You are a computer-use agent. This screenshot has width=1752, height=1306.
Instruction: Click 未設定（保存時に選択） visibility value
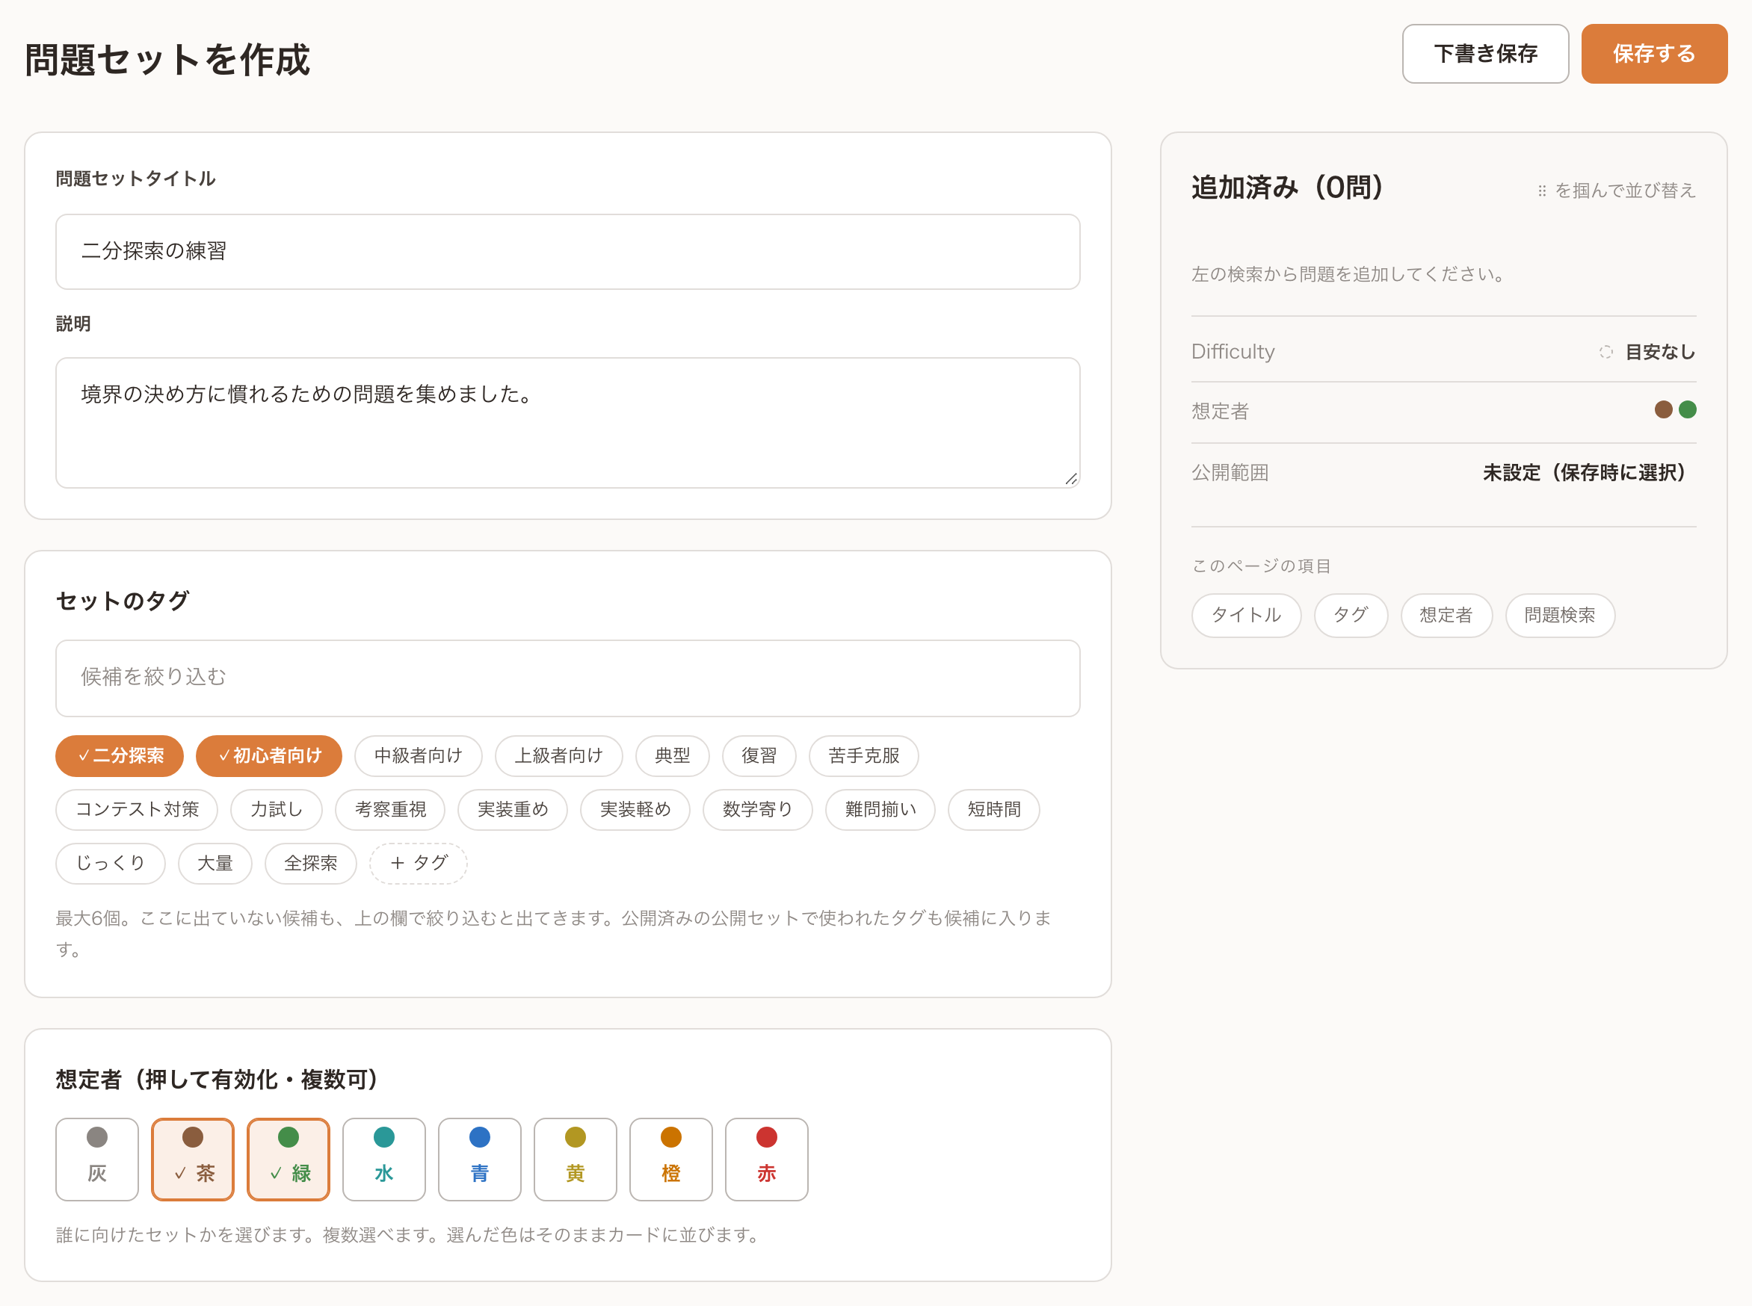[x=1584, y=473]
